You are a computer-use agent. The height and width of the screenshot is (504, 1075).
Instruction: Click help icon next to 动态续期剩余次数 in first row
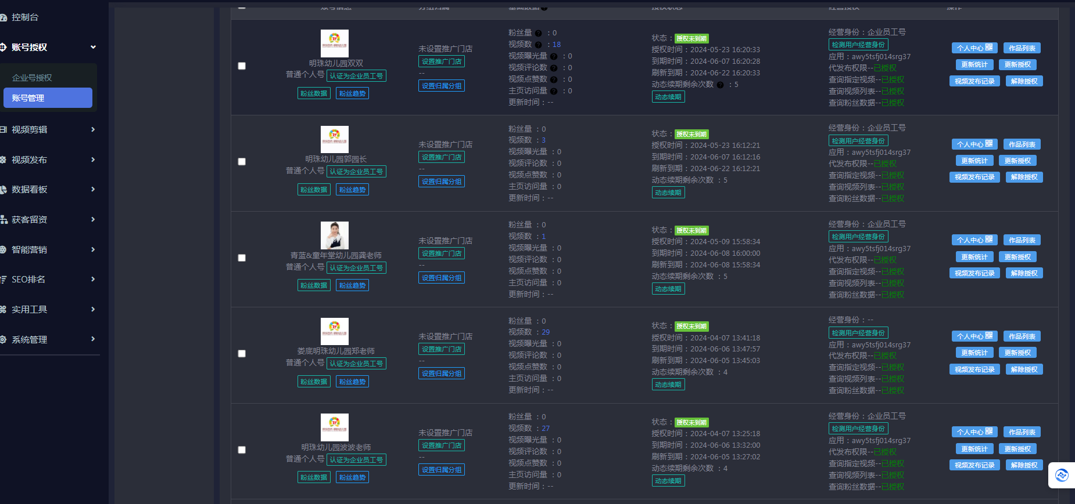pos(721,85)
